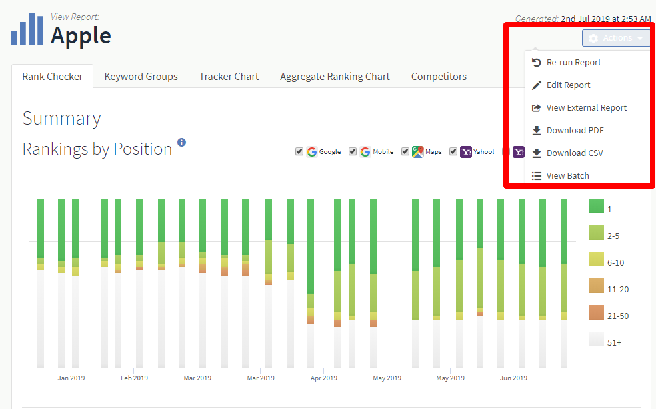This screenshot has width=656, height=409.
Task: Click the Google logo next to the Mobile label
Action: click(365, 151)
